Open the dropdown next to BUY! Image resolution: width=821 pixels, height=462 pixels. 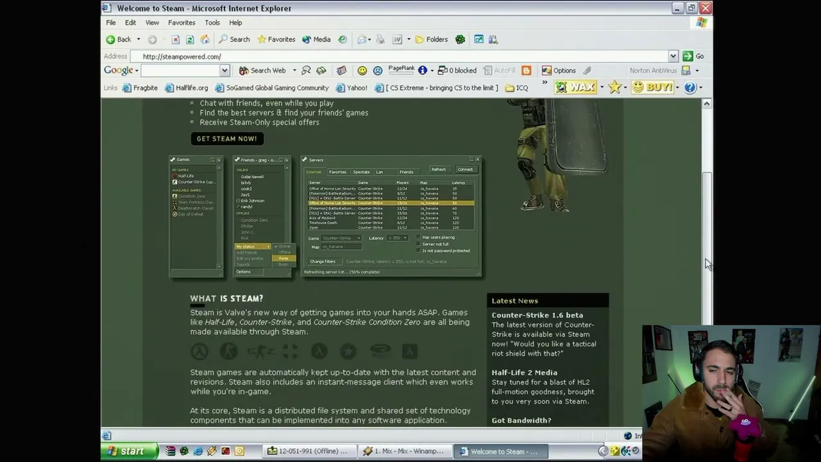point(679,87)
